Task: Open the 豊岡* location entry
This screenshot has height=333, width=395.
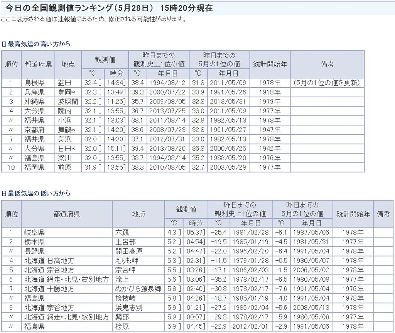Action: pyautogui.click(x=67, y=92)
